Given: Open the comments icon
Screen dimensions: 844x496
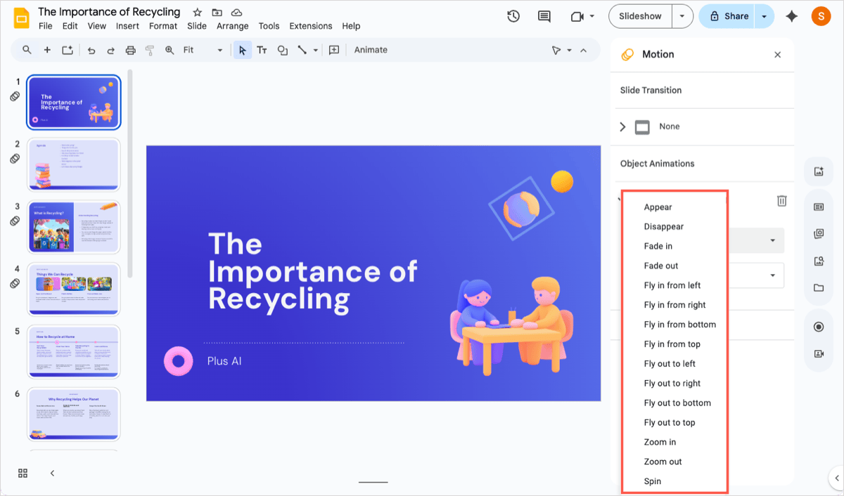Looking at the screenshot, I should click(x=544, y=16).
